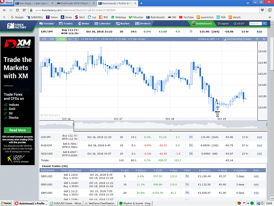Toggle Surrounding Trades checkbox
This screenshot has height=206, width=274.
(225, 39)
